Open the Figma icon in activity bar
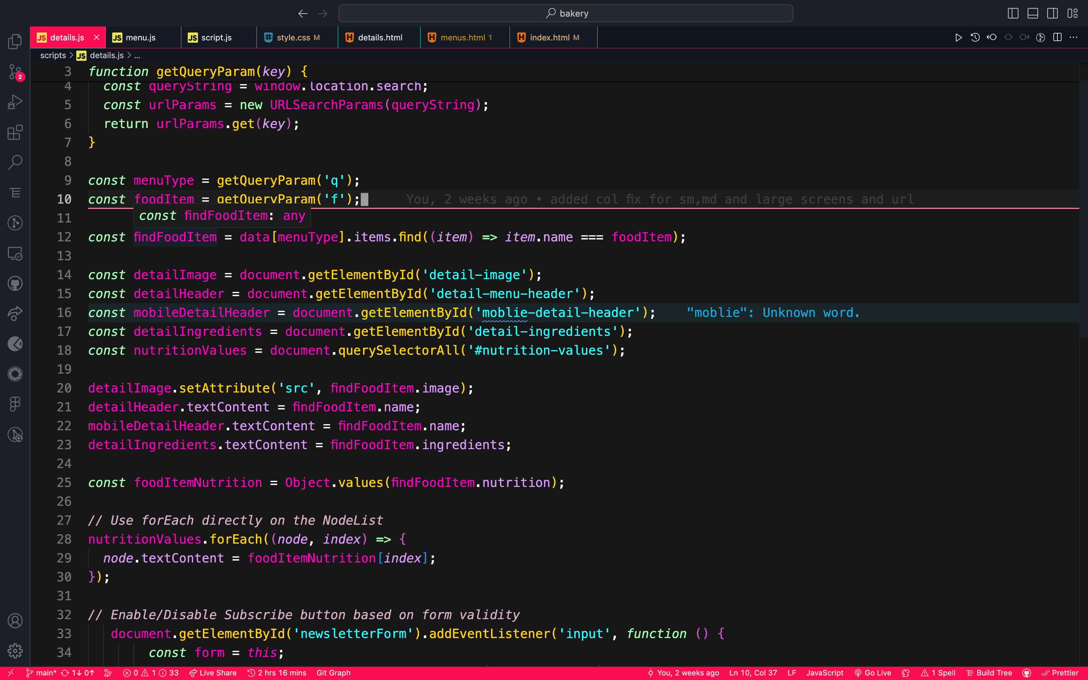The width and height of the screenshot is (1088, 680). [15, 404]
